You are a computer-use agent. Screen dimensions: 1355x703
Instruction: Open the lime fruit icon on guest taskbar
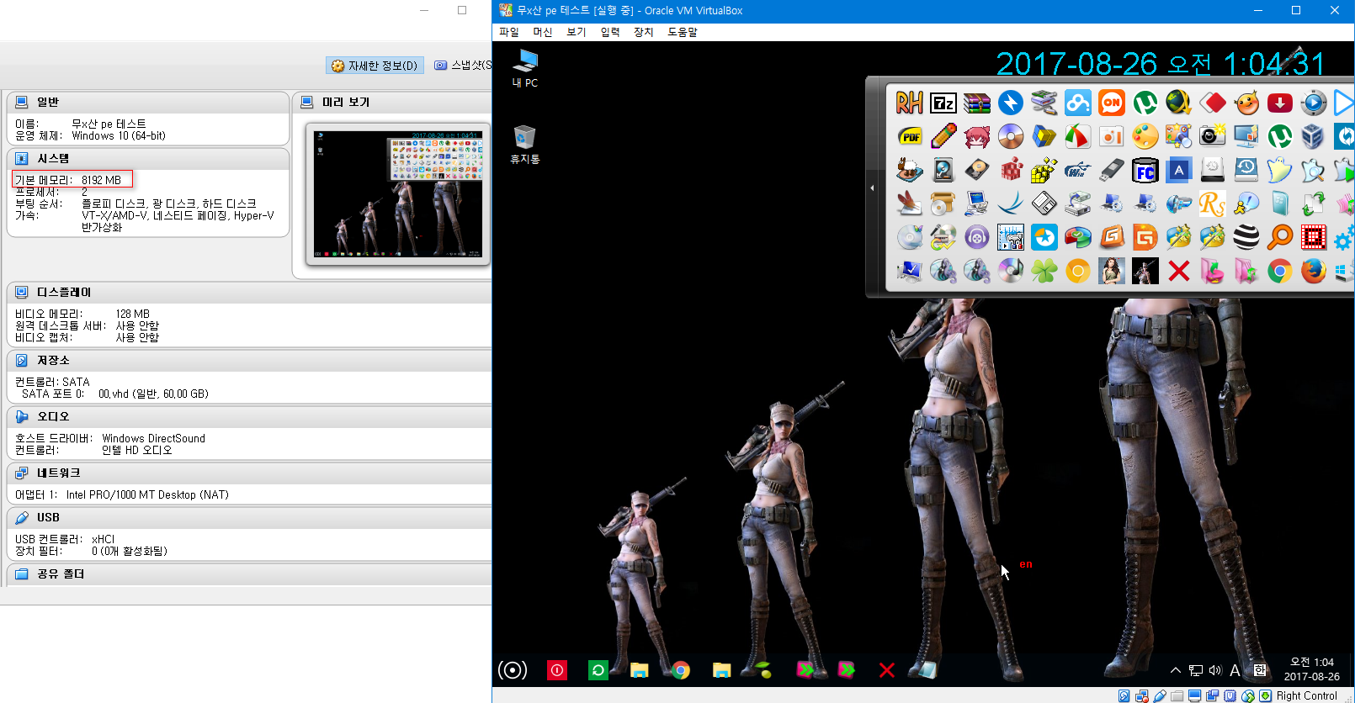tap(762, 670)
